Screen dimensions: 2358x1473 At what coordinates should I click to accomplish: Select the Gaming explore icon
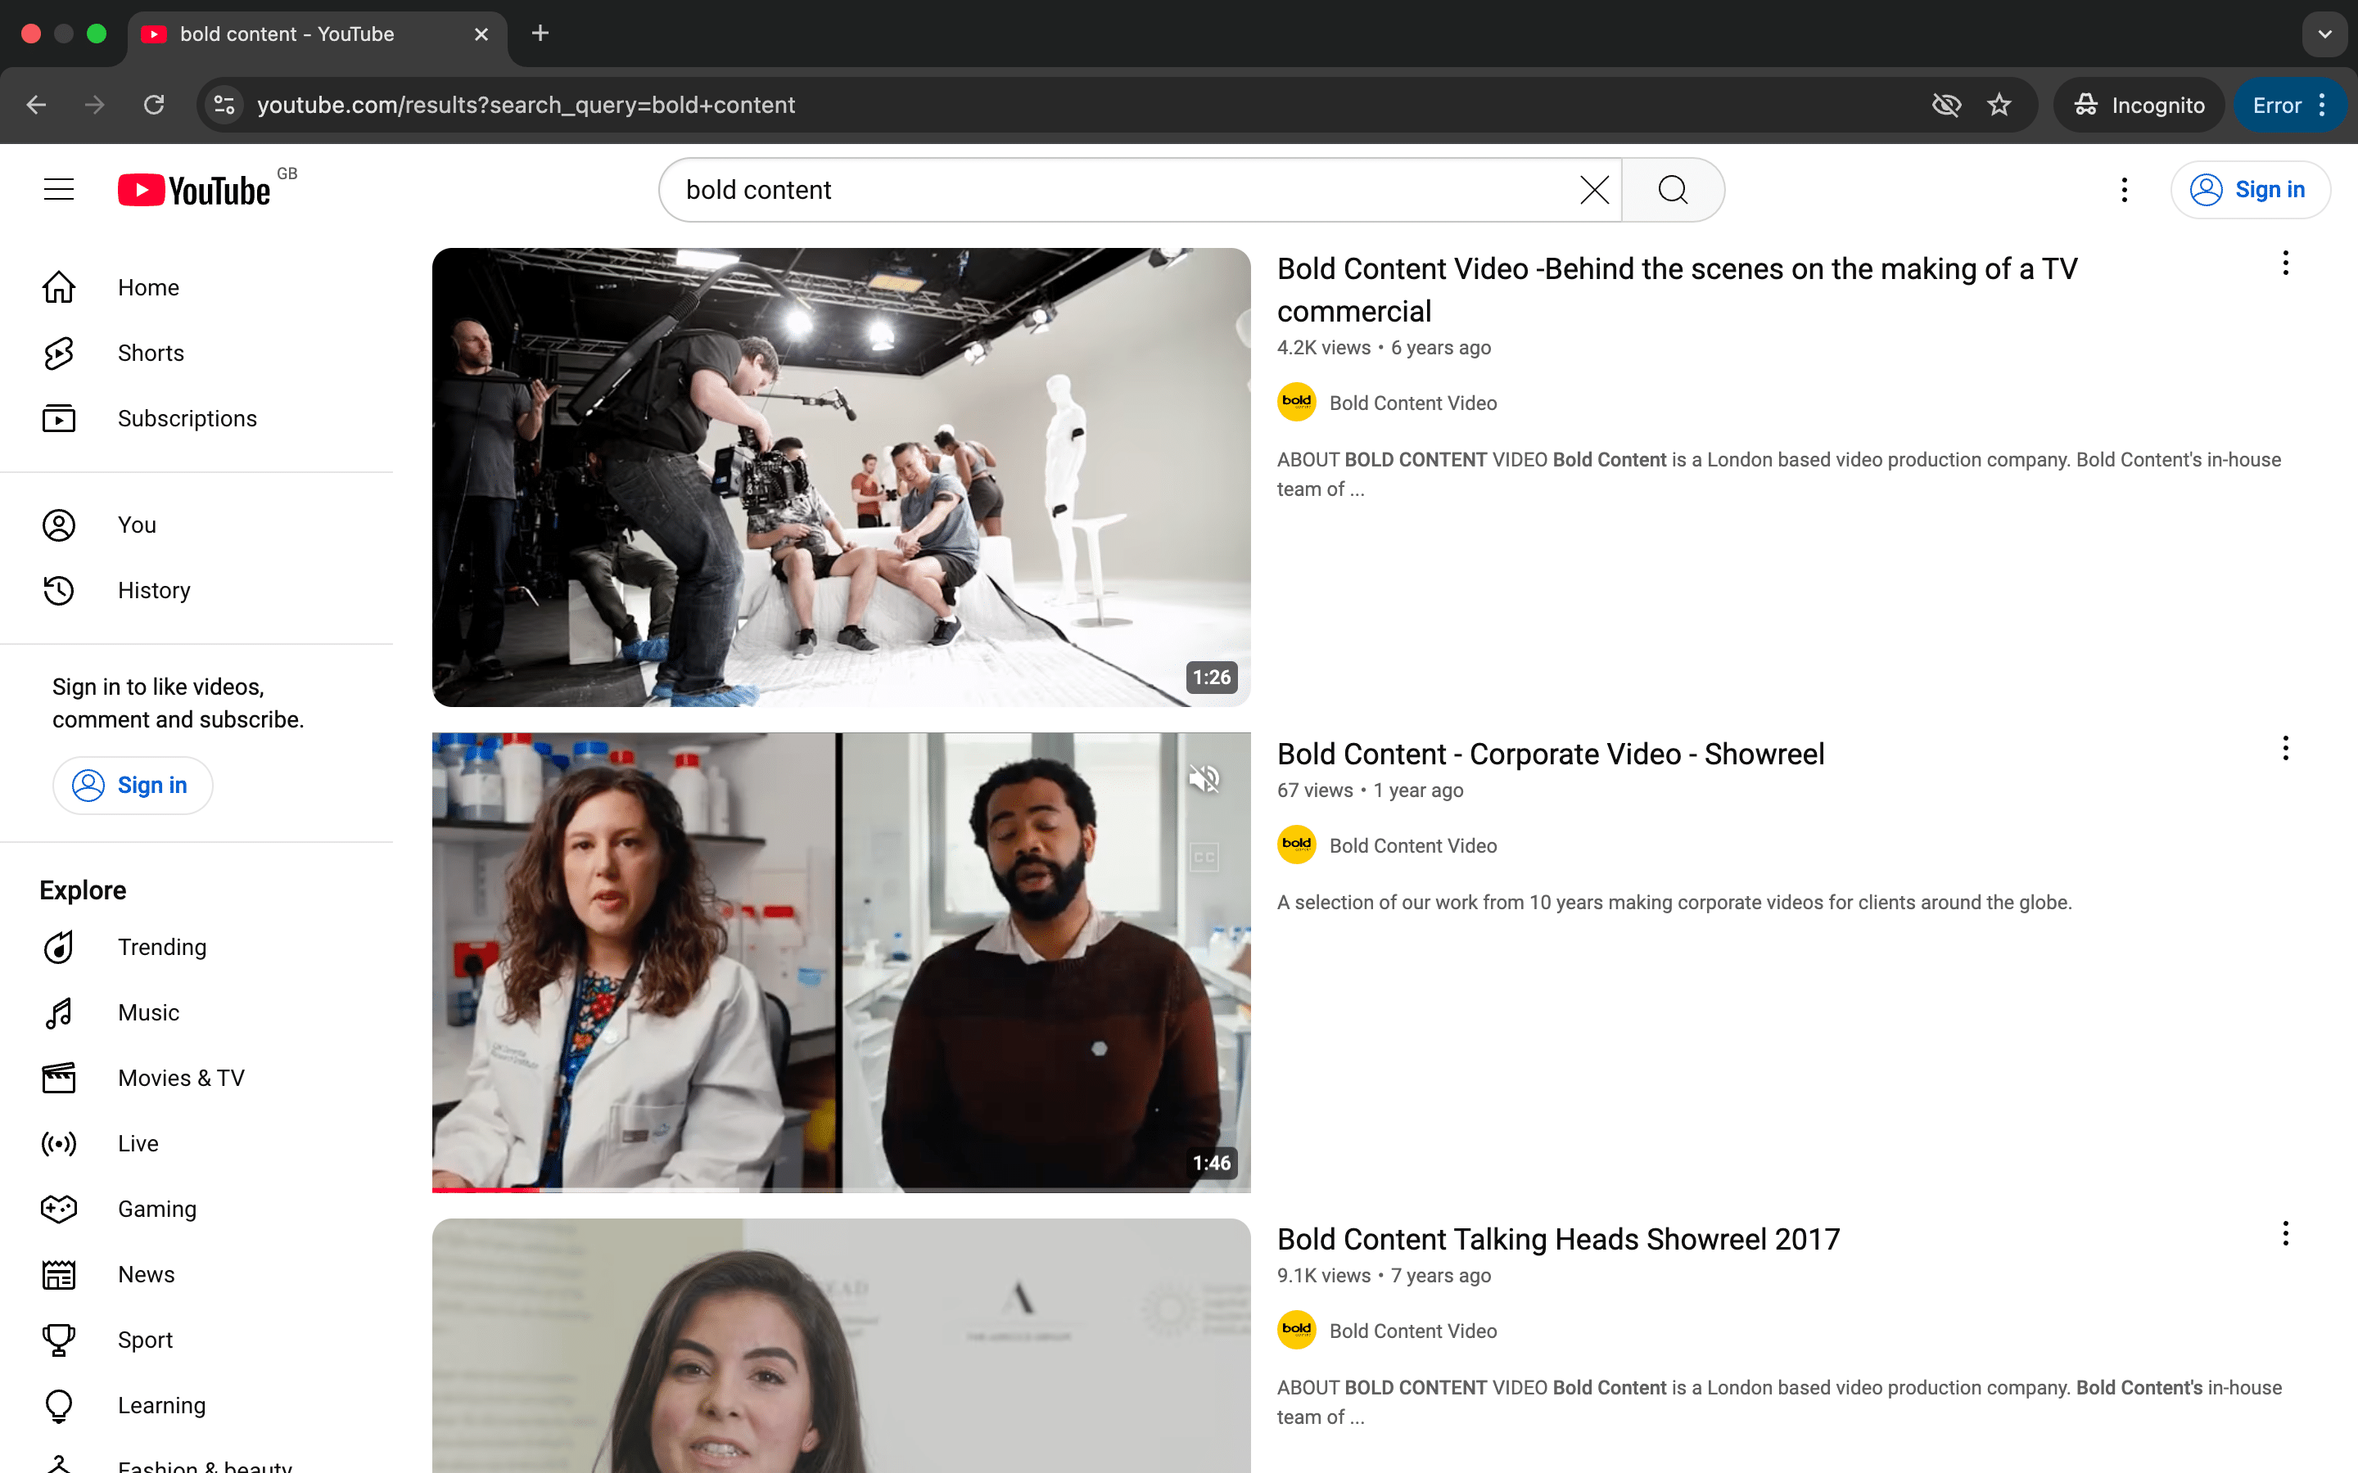click(58, 1208)
